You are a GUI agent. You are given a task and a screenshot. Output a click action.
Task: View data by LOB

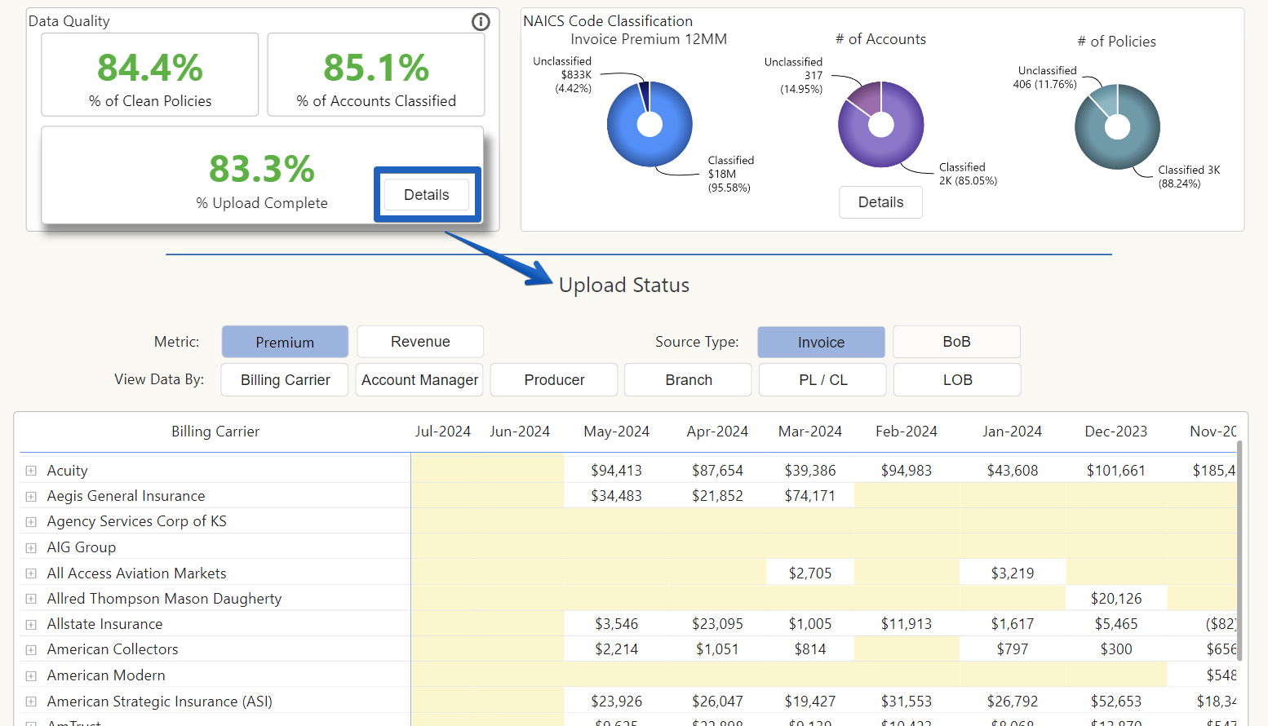[x=957, y=380]
